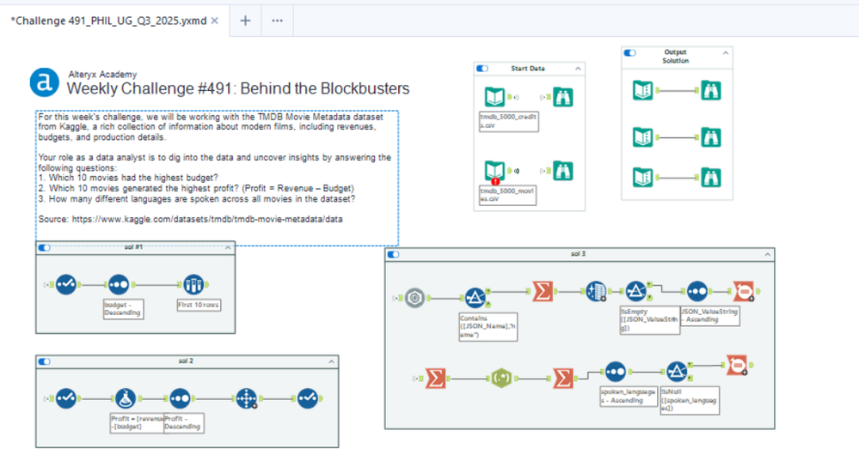The height and width of the screenshot is (473, 859).
Task: Select the Summarize tool feeding the RegEx tool
Action: click(x=436, y=378)
